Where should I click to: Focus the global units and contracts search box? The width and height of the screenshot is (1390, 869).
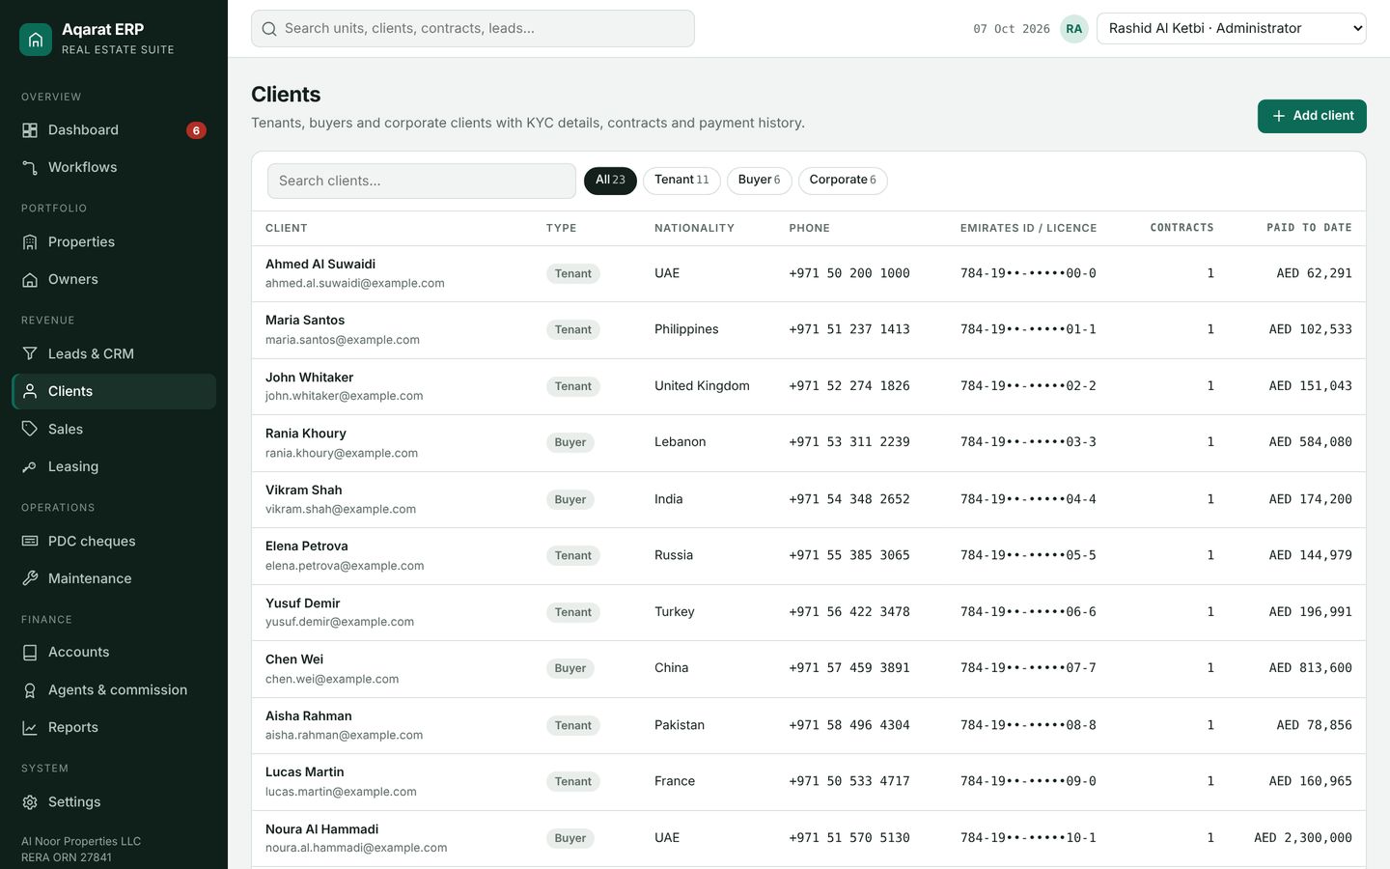click(473, 29)
